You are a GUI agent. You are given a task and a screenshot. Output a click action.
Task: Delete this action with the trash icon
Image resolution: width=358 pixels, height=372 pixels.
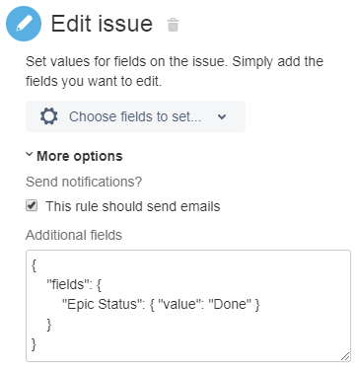point(173,25)
